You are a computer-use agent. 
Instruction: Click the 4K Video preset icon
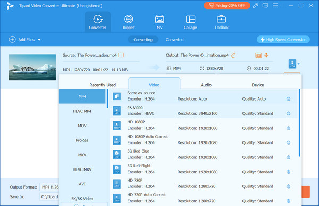(x=117, y=111)
